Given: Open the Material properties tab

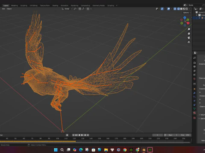Looking at the screenshot, I should [195, 113].
